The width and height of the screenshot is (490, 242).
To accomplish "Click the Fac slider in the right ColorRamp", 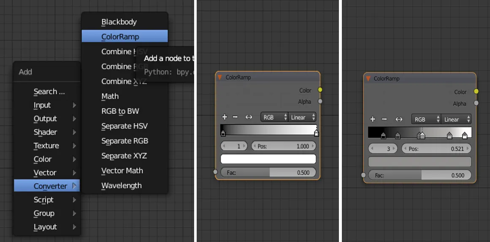I will pyautogui.click(x=420, y=175).
